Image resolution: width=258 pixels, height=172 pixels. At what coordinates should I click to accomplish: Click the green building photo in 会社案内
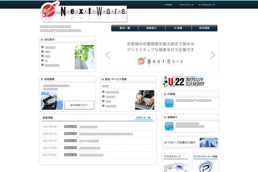(x=84, y=57)
